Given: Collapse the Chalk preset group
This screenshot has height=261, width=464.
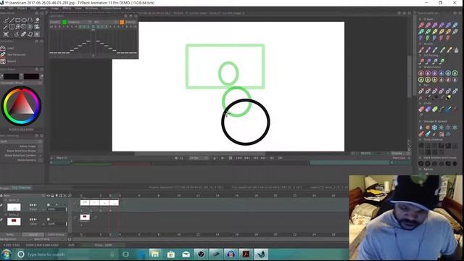Looking at the screenshot, I should (x=420, y=103).
